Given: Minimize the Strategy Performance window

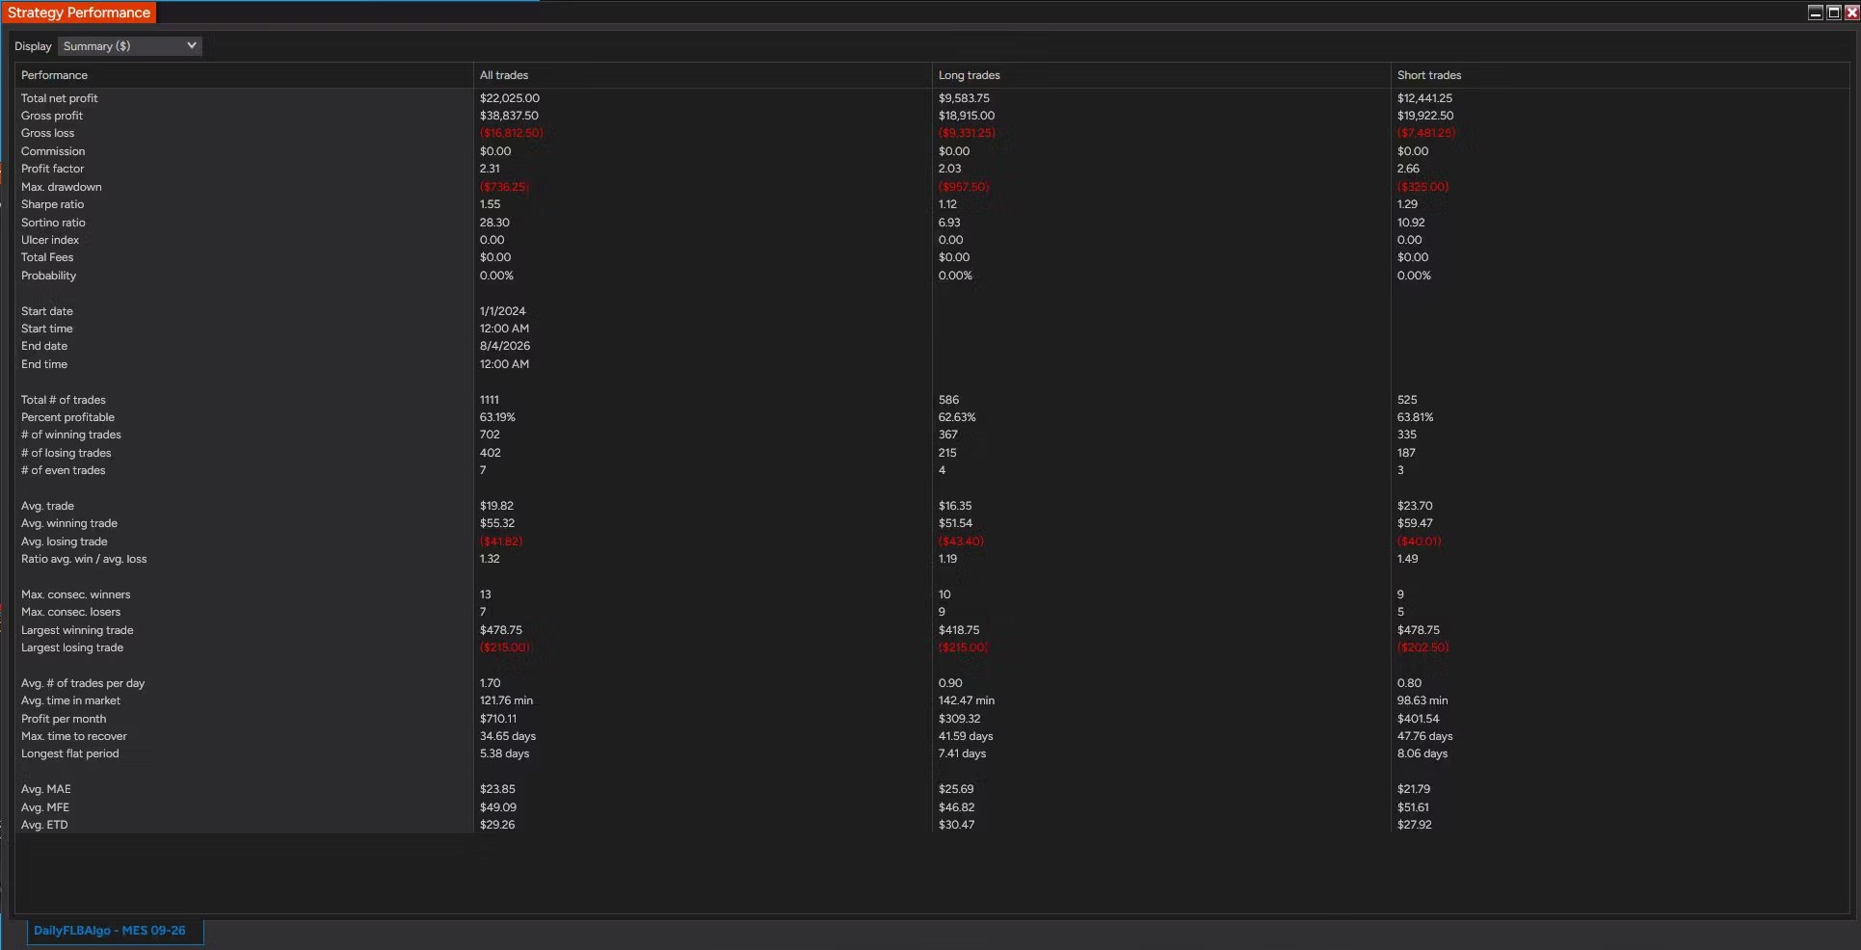Looking at the screenshot, I should [1816, 13].
